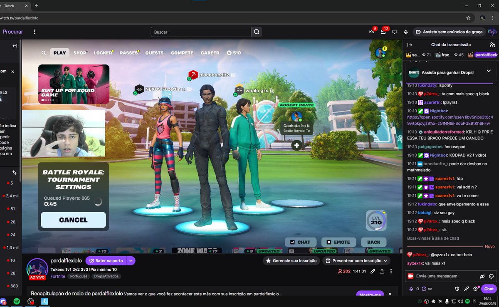Click the Fortnite Drops logo icon

coord(414,72)
